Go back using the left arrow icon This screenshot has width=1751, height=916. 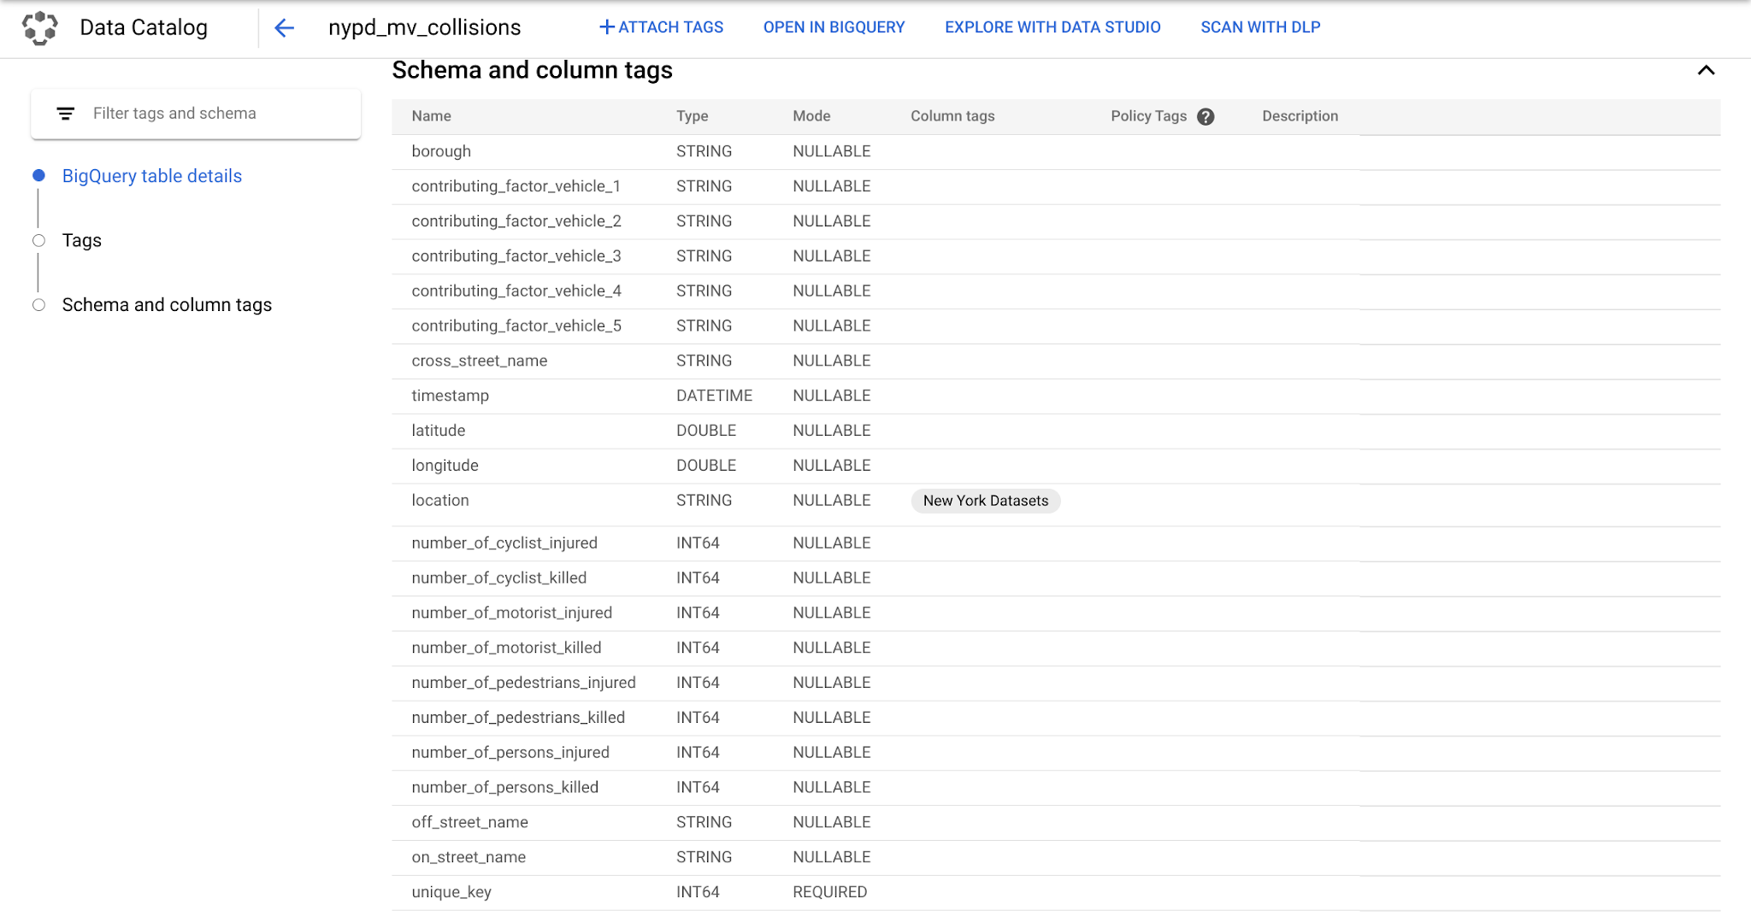[284, 28]
